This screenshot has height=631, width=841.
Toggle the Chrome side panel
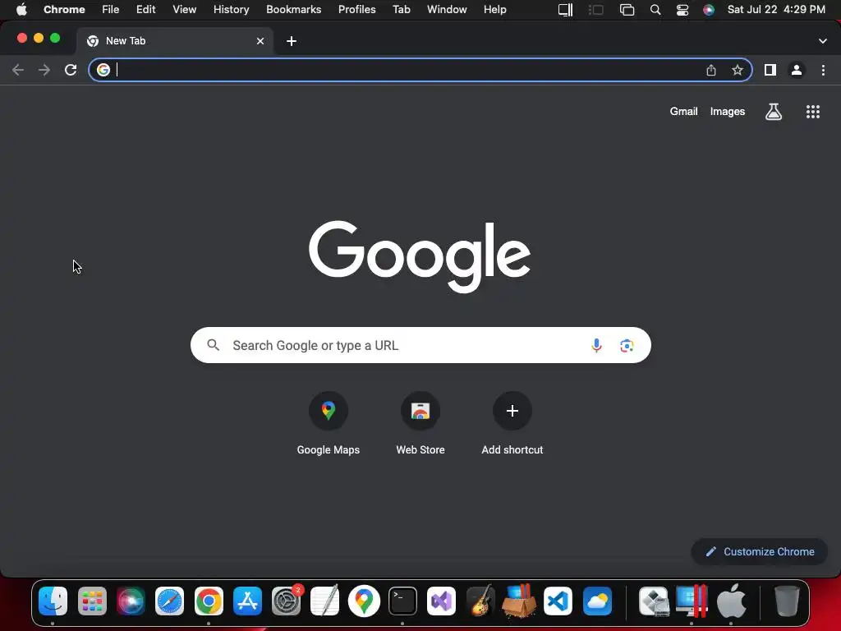[770, 70]
